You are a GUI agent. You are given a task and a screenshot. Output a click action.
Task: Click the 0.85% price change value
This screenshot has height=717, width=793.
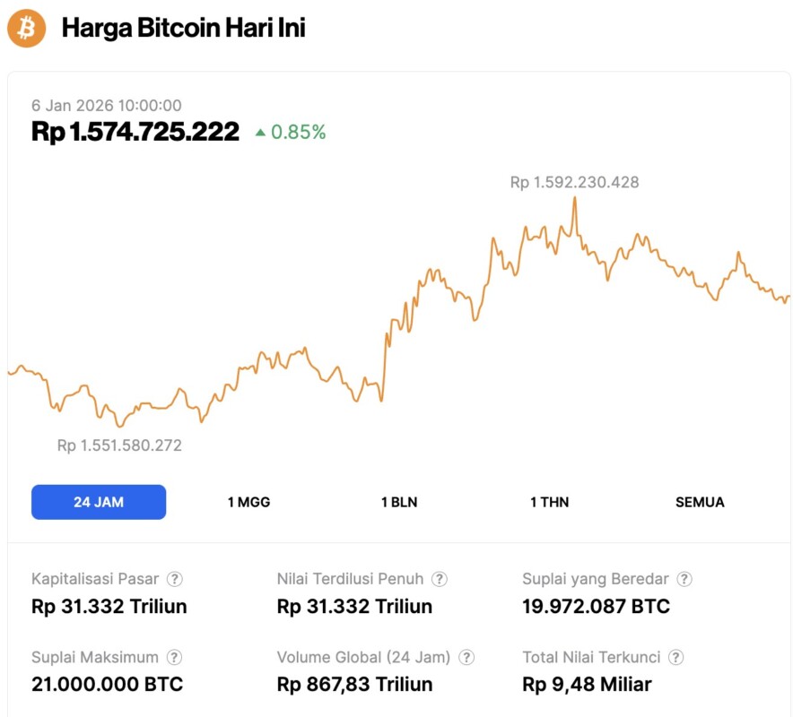pos(299,133)
